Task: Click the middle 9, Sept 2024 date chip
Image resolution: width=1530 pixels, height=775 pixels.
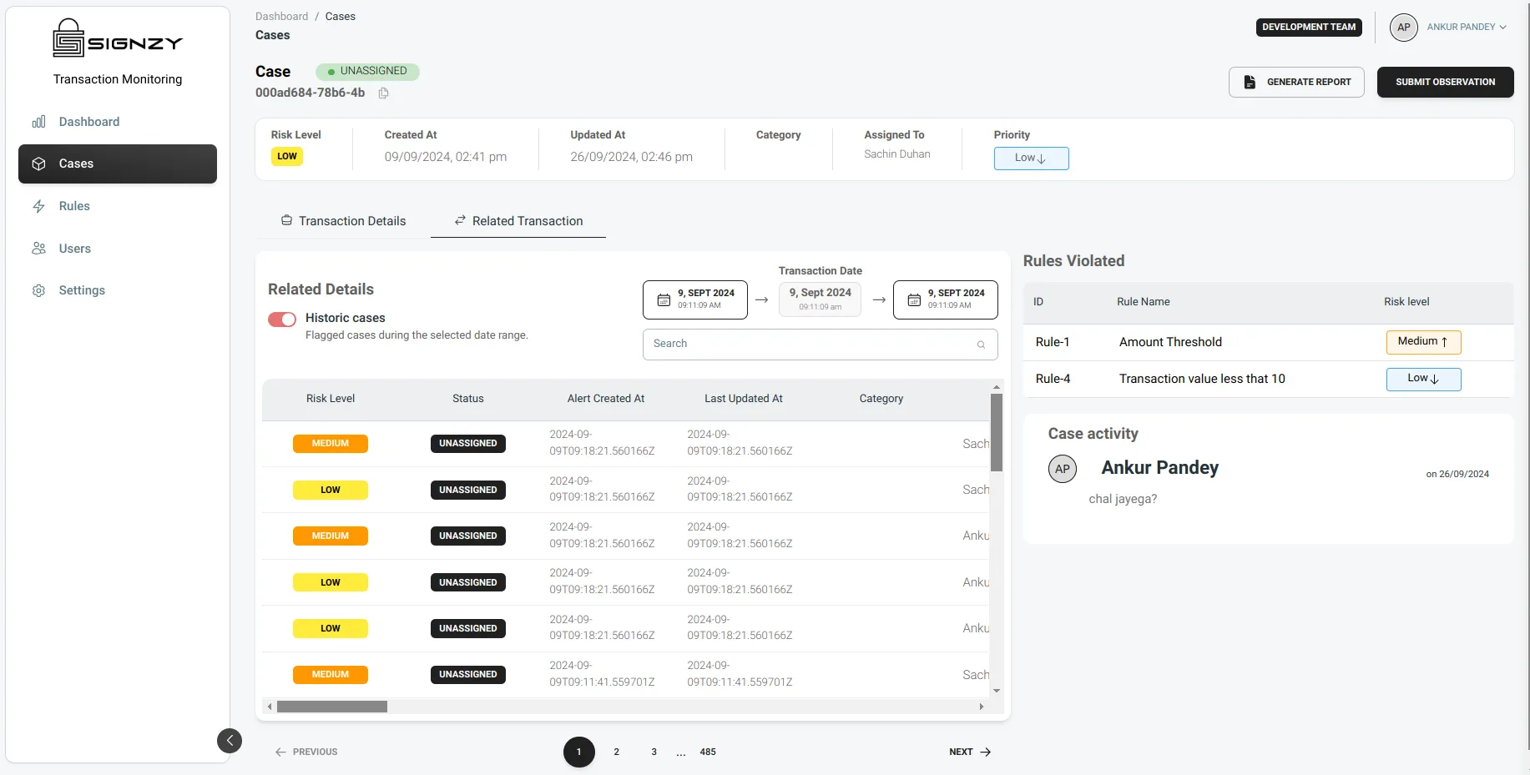Action: pos(820,299)
